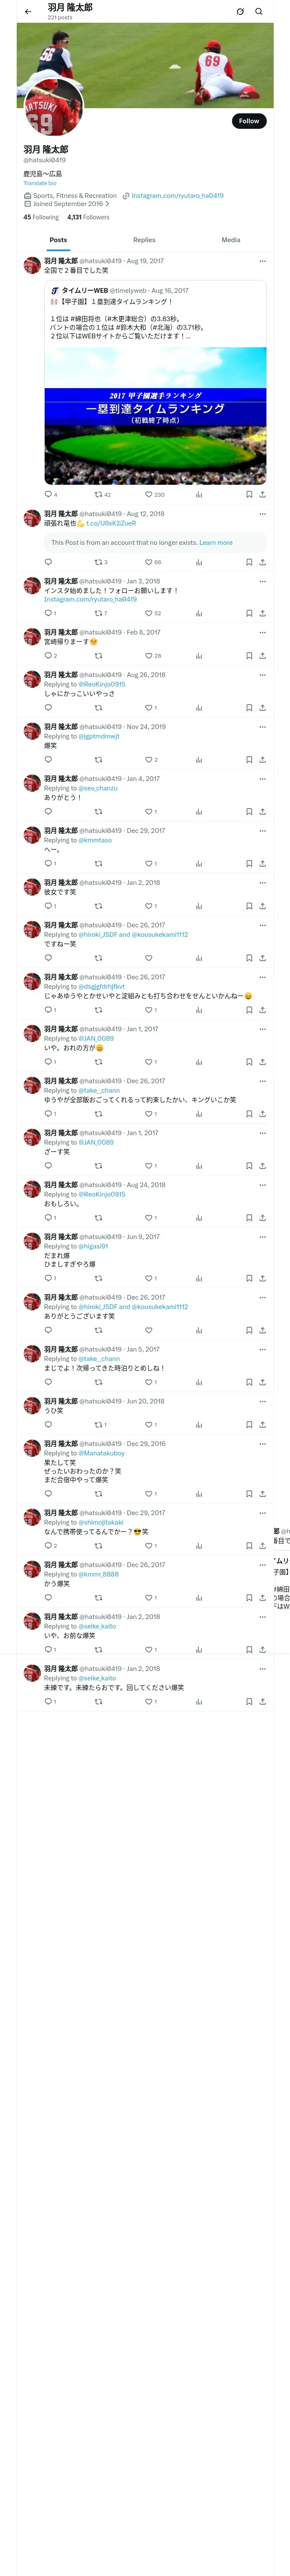
Task: Open the Instagram.com/ryutaro_ha0419 profile link
Action: (x=177, y=196)
